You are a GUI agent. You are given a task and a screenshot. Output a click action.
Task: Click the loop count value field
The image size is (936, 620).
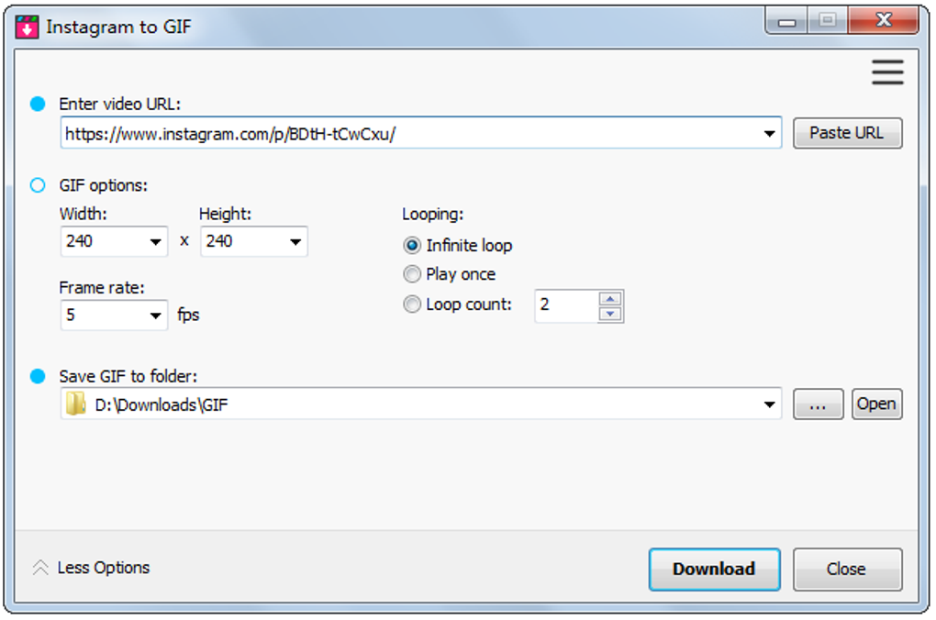pos(566,305)
